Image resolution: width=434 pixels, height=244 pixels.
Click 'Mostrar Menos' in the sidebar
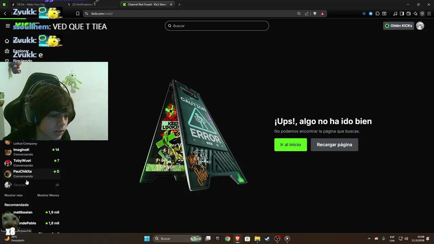48,195
